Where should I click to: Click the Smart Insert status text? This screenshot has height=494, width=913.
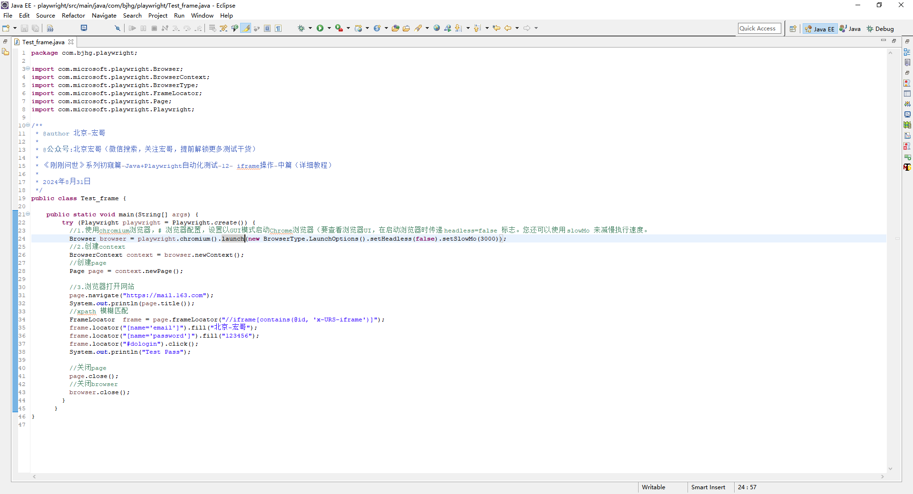(708, 487)
